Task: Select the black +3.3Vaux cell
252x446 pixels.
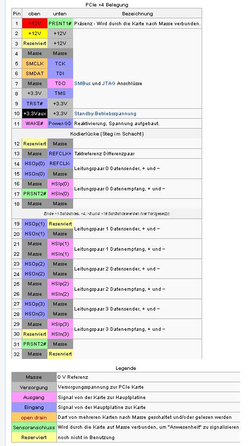Action: [35, 114]
